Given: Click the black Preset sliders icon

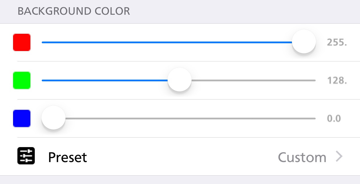Looking at the screenshot, I should point(26,156).
